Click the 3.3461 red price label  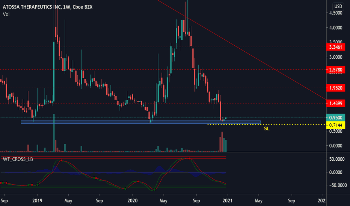[335, 47]
